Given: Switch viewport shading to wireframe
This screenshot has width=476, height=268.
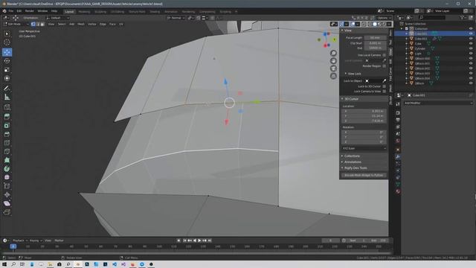Looking at the screenshot, I should pyautogui.click(x=370, y=24).
